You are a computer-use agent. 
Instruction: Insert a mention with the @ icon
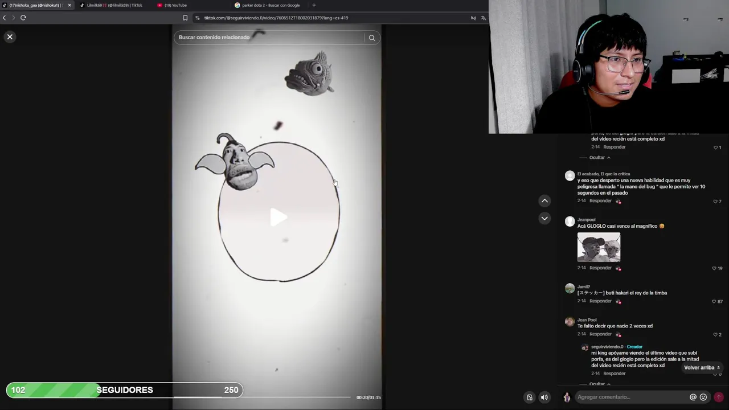[693, 397]
